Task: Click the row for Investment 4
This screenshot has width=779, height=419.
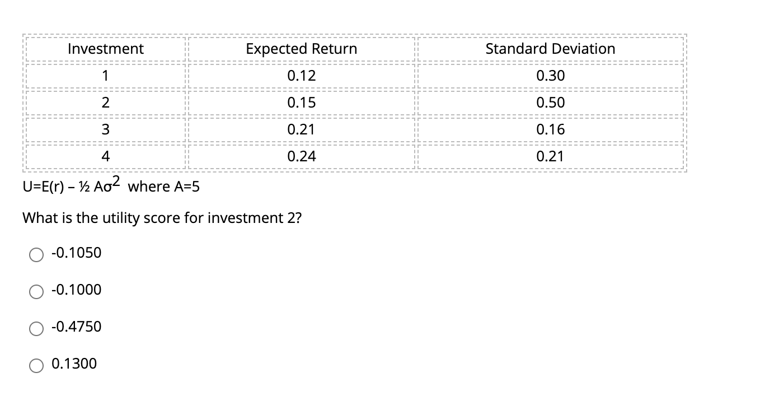Action: 105,156
